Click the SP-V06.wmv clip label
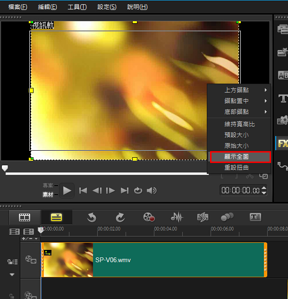The height and width of the screenshot is (299, 288). click(x=113, y=260)
